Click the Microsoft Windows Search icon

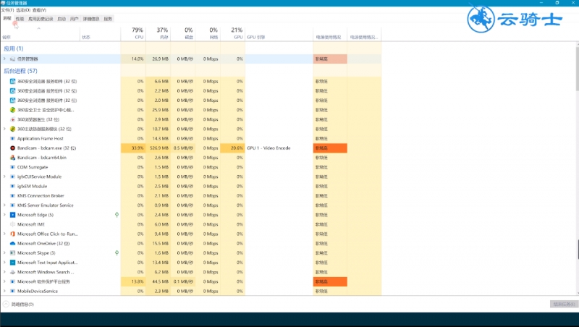click(x=12, y=272)
